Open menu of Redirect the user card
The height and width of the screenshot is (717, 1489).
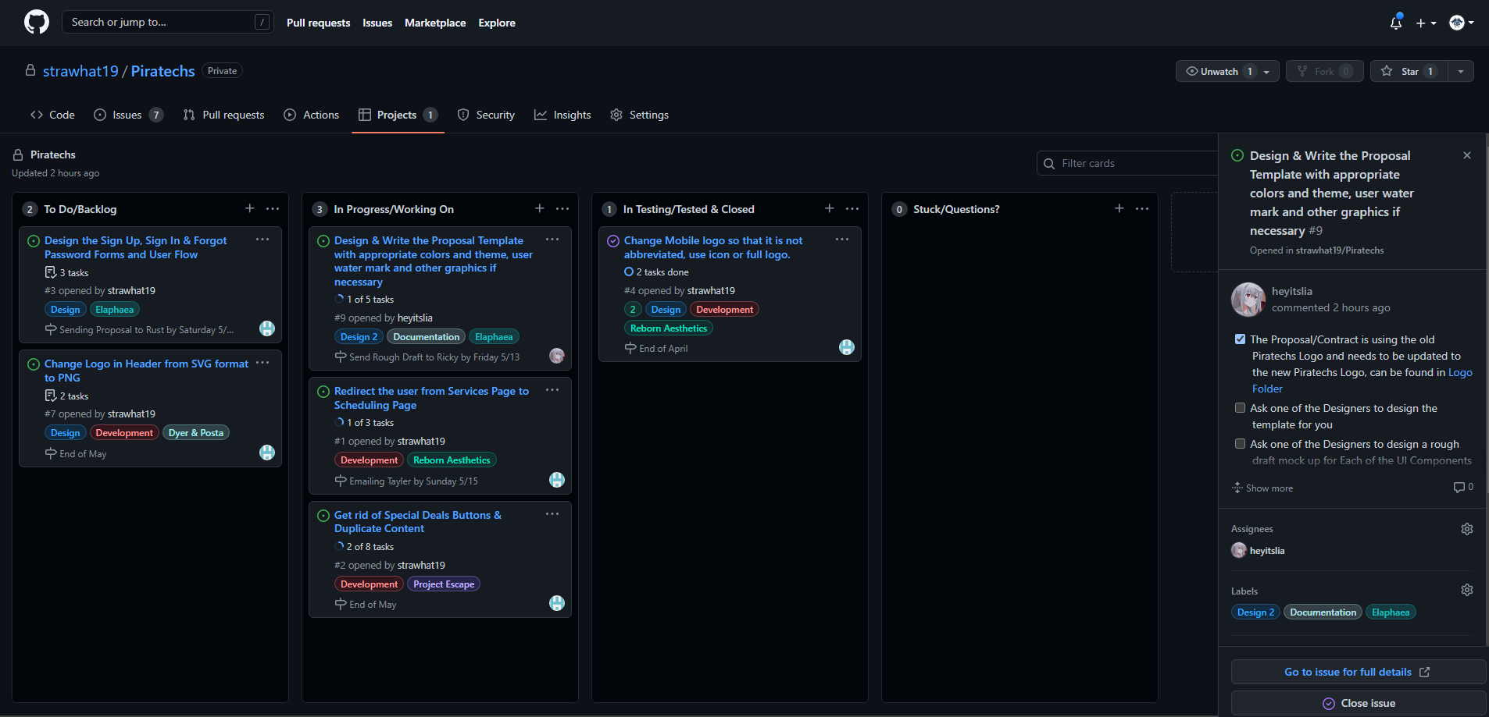point(552,390)
